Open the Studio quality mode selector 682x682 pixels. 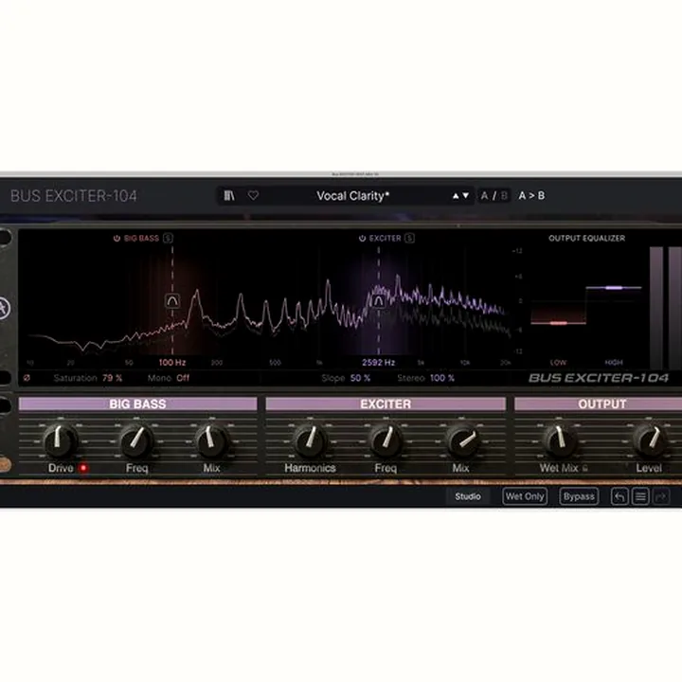(x=468, y=496)
